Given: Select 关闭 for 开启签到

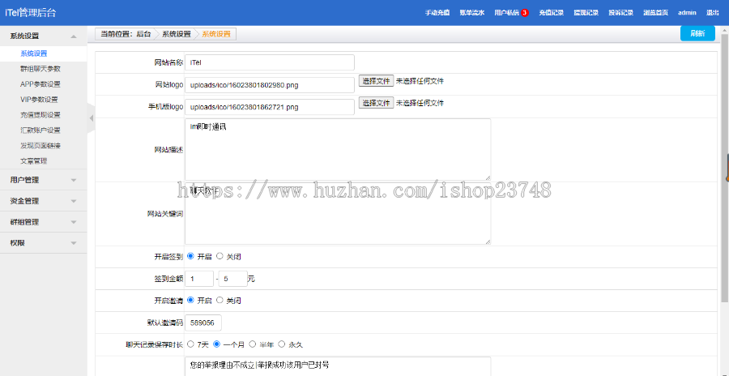Looking at the screenshot, I should [x=220, y=256].
